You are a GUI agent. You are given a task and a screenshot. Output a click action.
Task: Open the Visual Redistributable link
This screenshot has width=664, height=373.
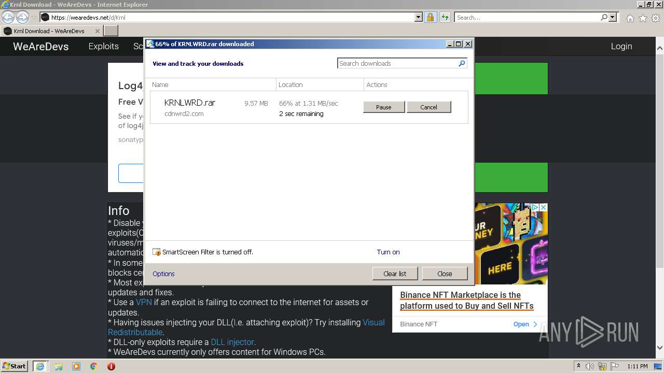pos(246,327)
